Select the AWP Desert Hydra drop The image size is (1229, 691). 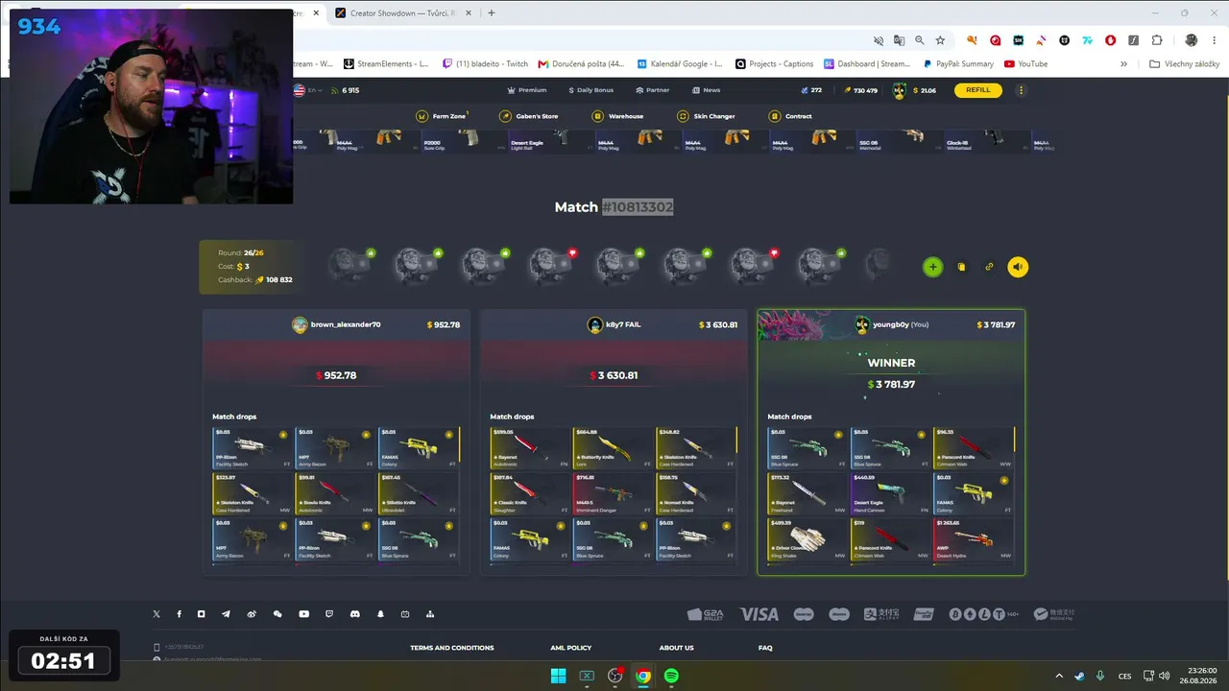tap(974, 541)
